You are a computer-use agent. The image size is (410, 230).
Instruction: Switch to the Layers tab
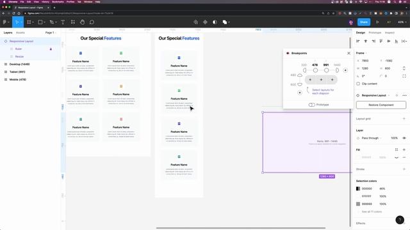(x=8, y=33)
